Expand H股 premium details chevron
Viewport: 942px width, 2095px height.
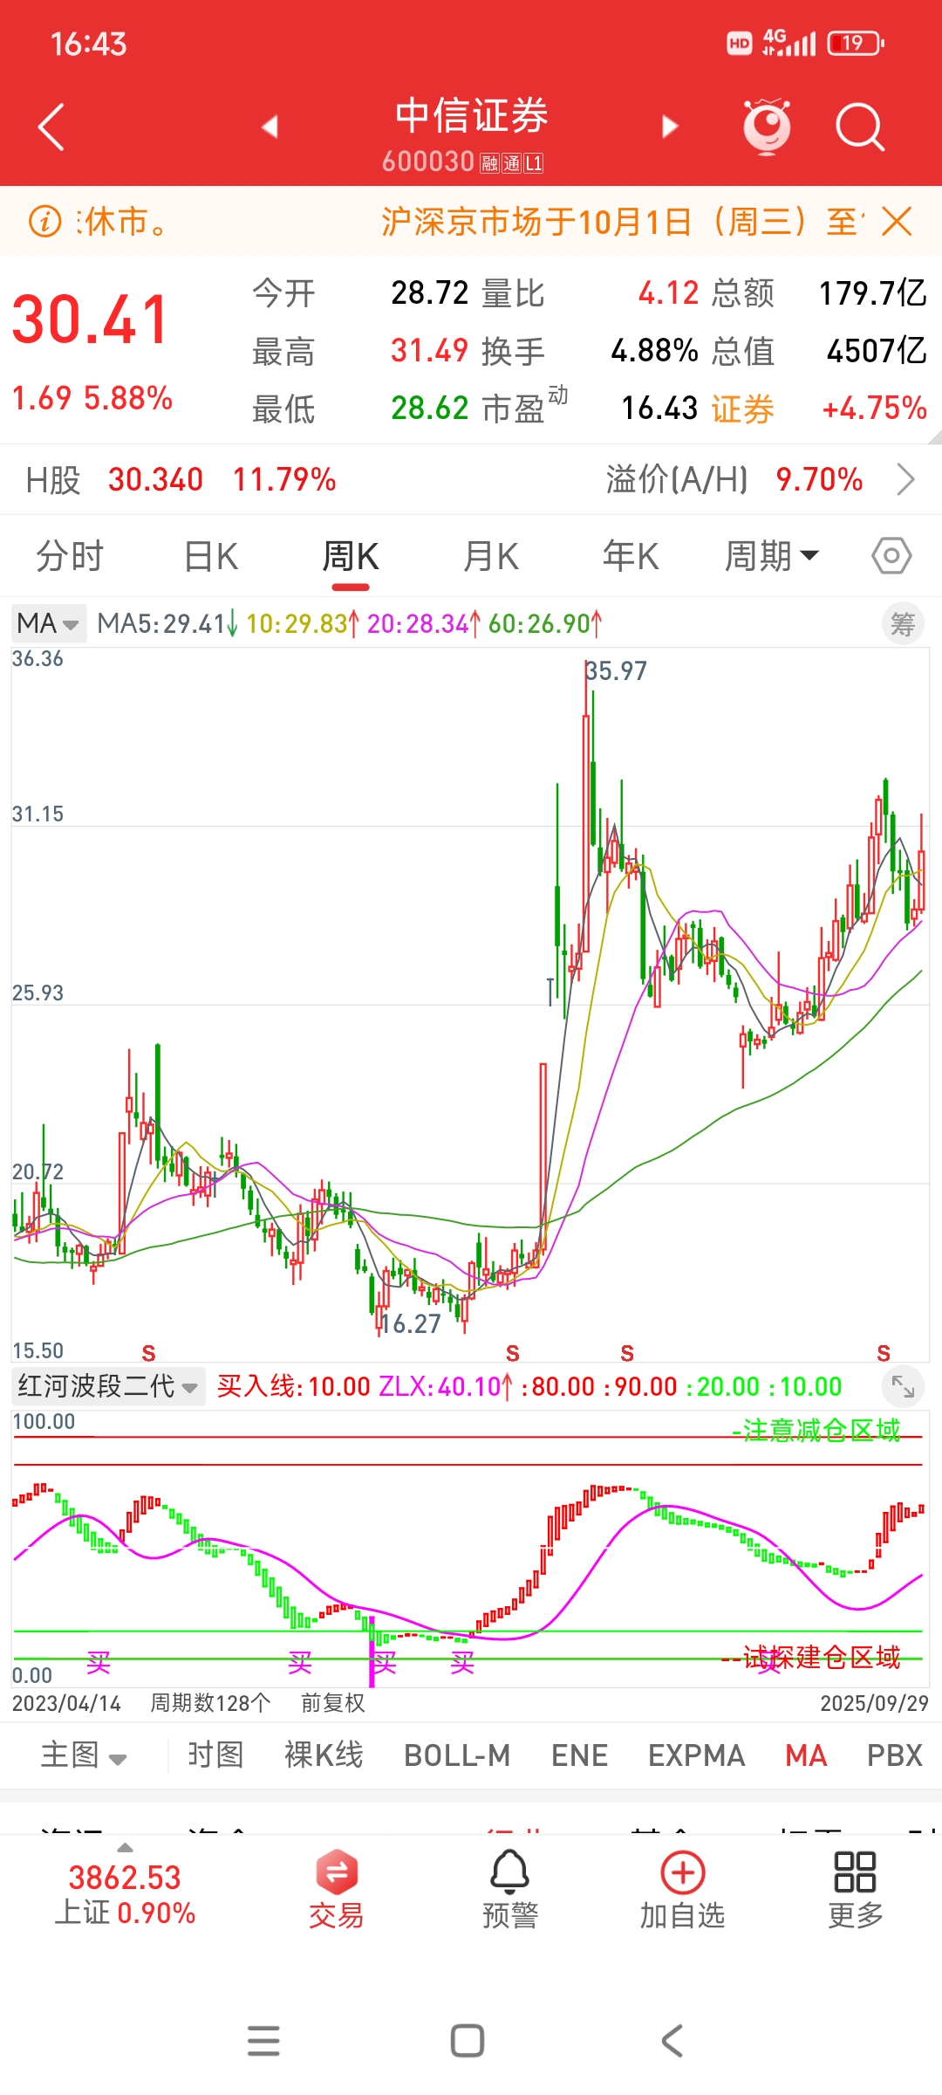click(906, 479)
